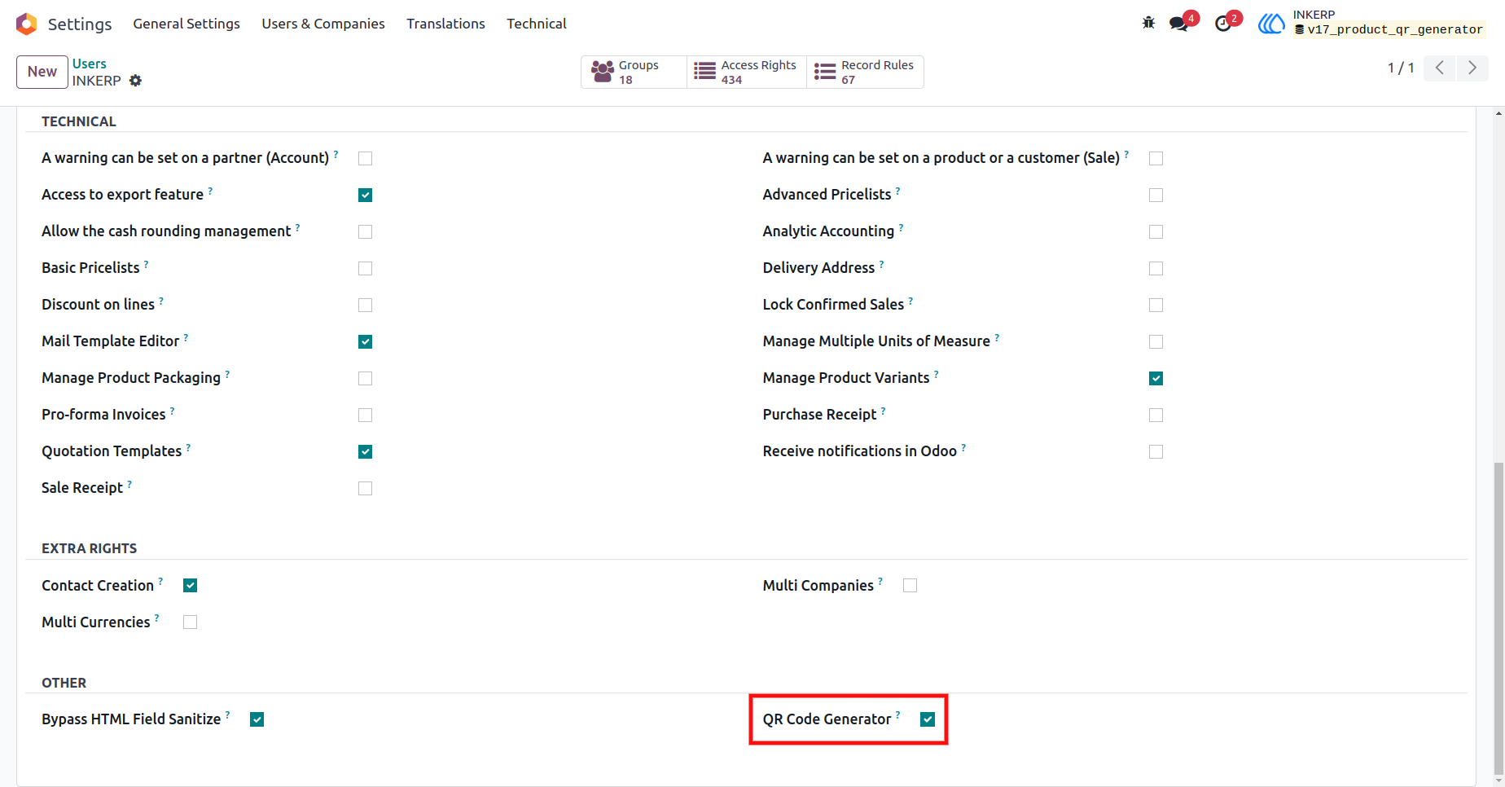1505x787 pixels.
Task: Enable Multi Currencies checkbox
Action: [x=191, y=622]
